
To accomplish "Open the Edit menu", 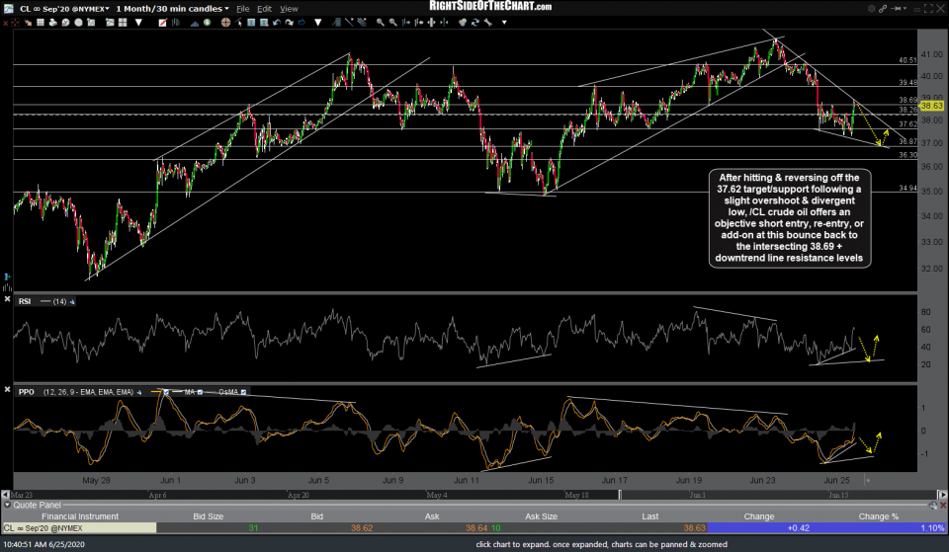I will 265,8.
